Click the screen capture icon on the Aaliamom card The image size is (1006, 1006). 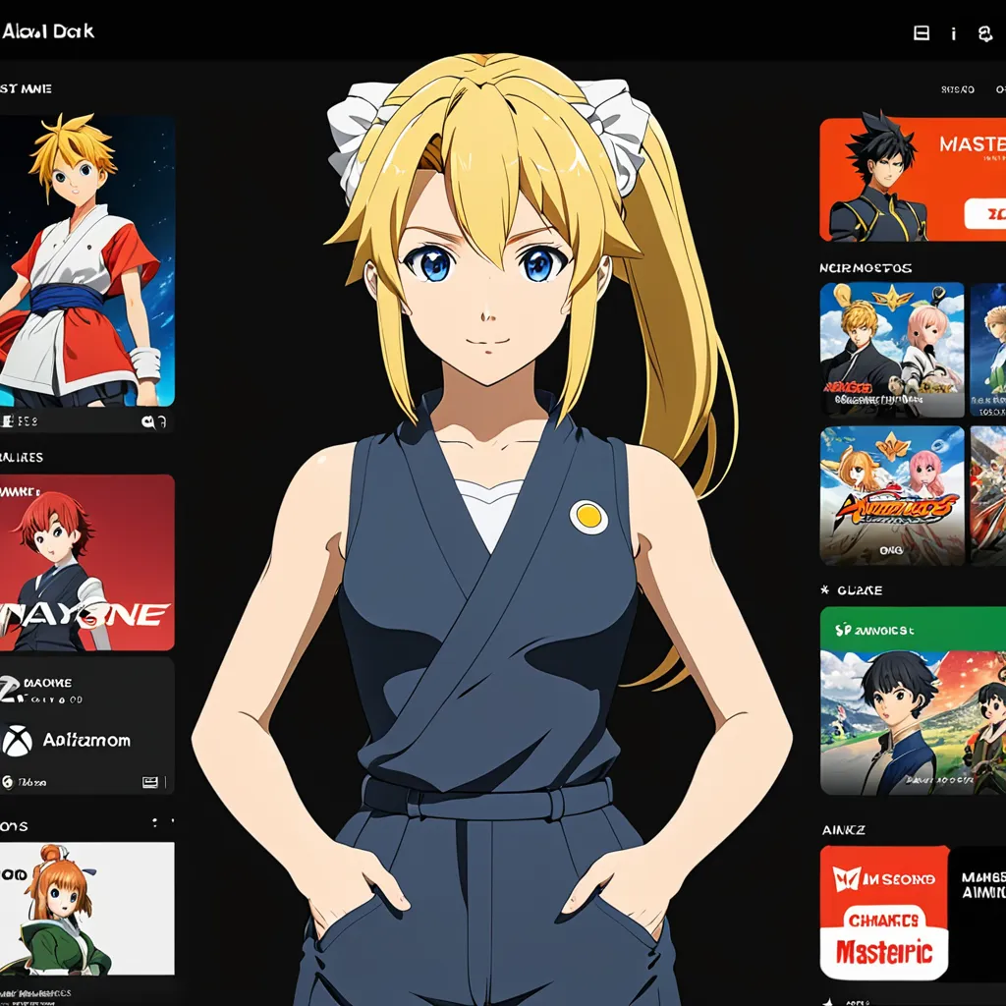150,781
